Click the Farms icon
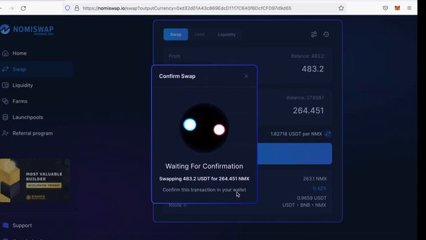 (x=5, y=101)
